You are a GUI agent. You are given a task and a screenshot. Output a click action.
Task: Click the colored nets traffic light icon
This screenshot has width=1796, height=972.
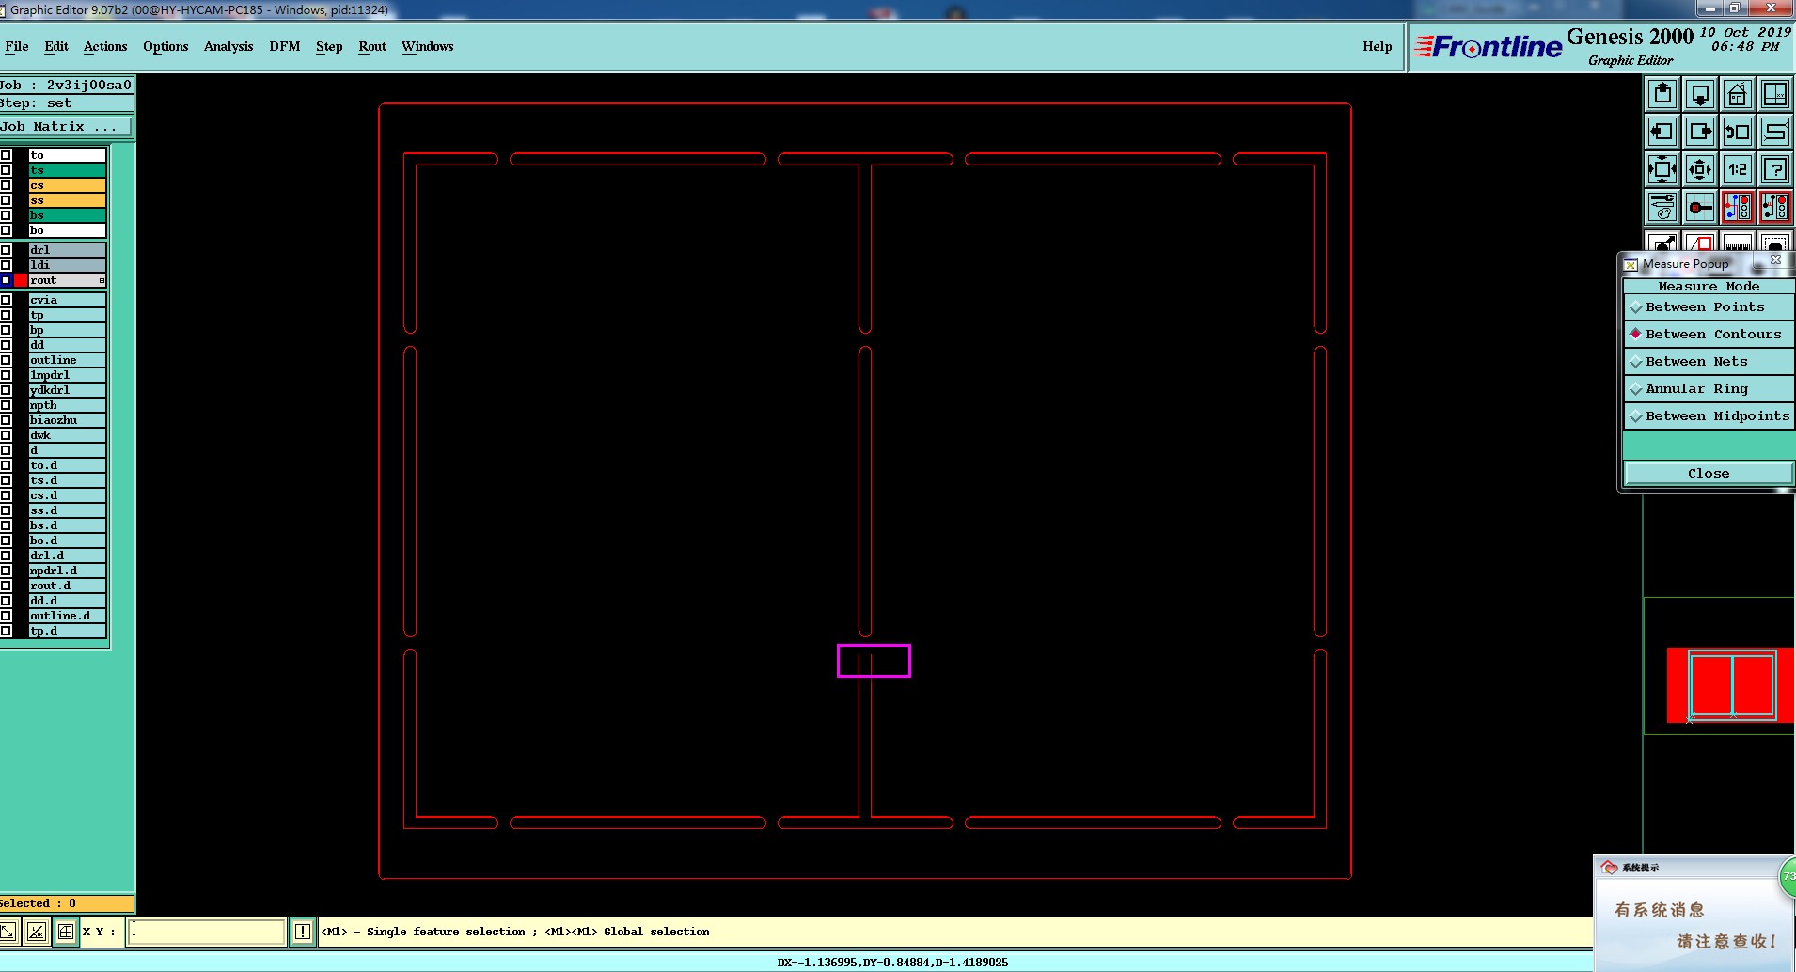[x=1738, y=207]
